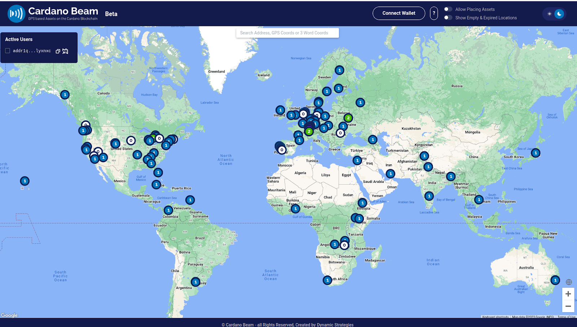Click the Cardano Beam logo icon
This screenshot has height=327, width=577.
16,14
